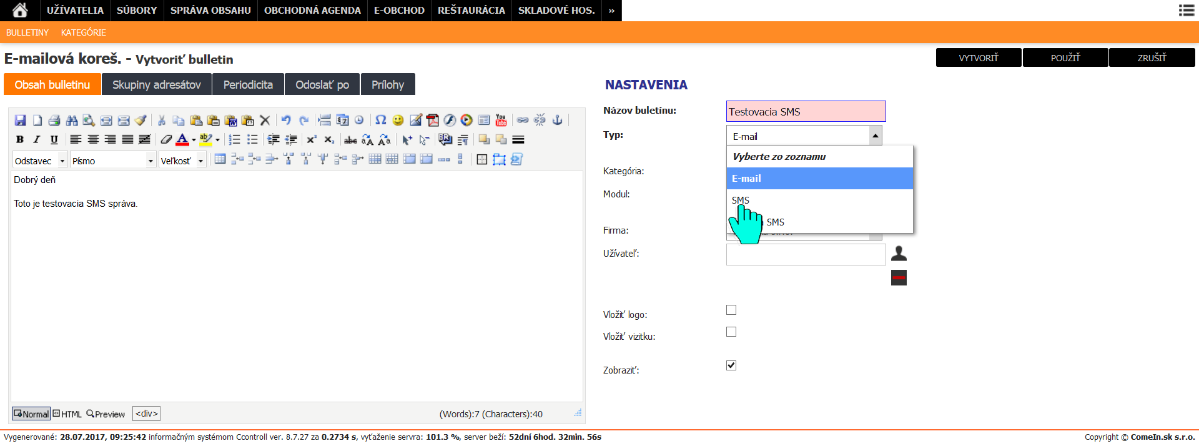Click the Undo arrow icon
1199x446 pixels.
pos(286,120)
